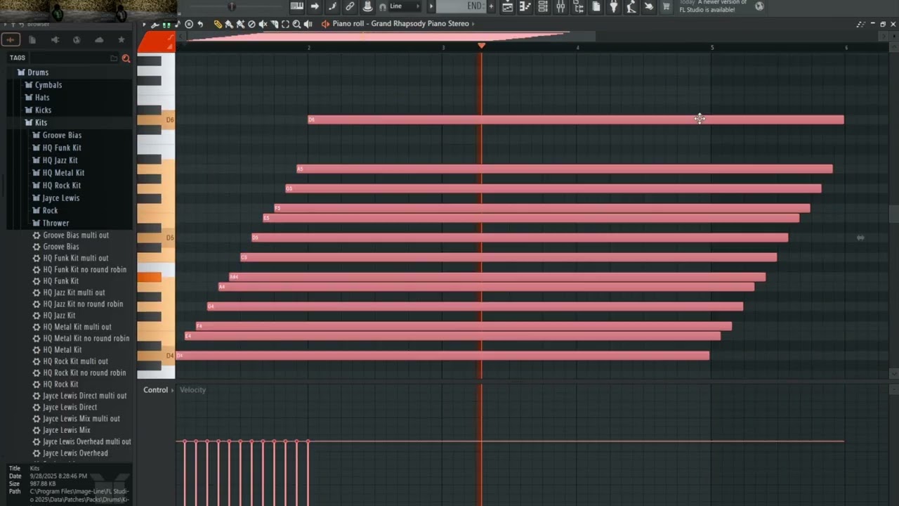Click the link chain icon in top toolbar

(350, 6)
